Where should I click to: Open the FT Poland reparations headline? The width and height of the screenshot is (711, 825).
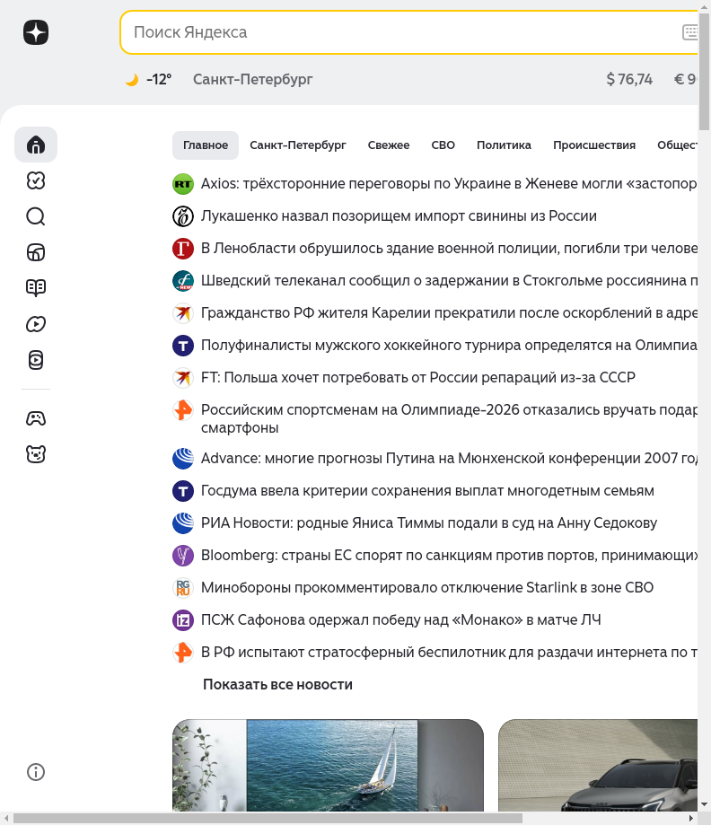coord(418,378)
